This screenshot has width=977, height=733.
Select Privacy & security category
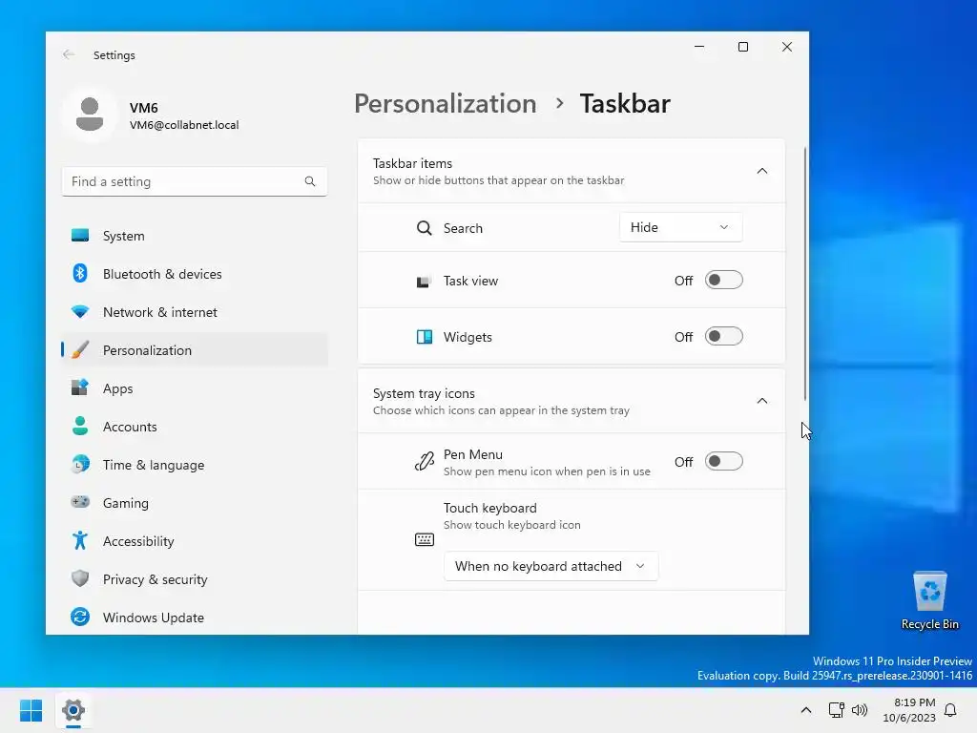(195, 578)
